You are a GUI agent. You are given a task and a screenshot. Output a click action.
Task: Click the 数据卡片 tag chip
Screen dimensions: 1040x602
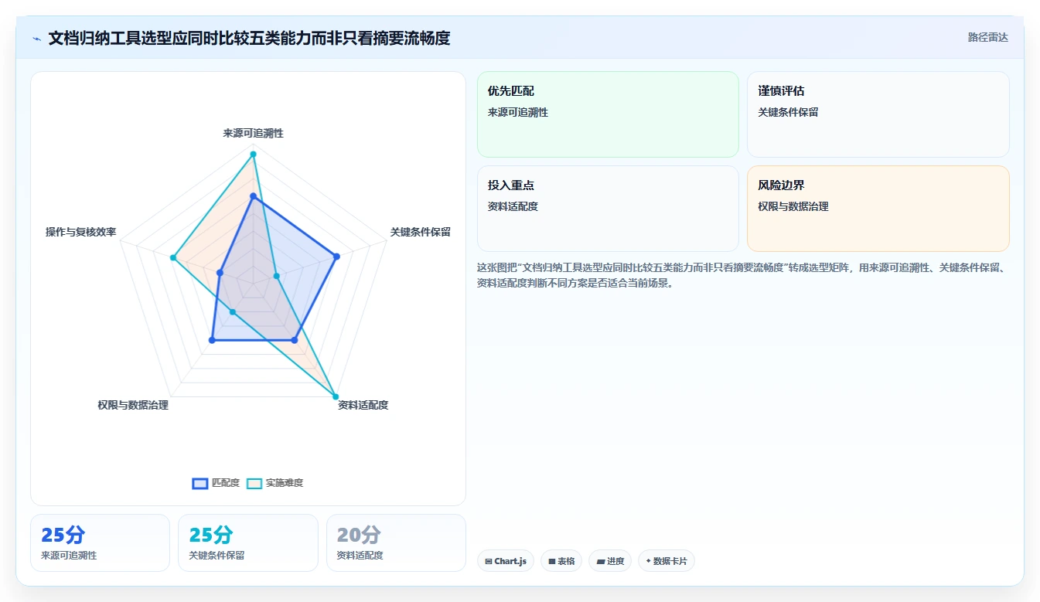coord(667,561)
